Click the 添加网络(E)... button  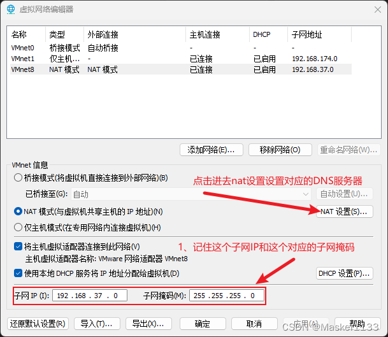click(212, 150)
